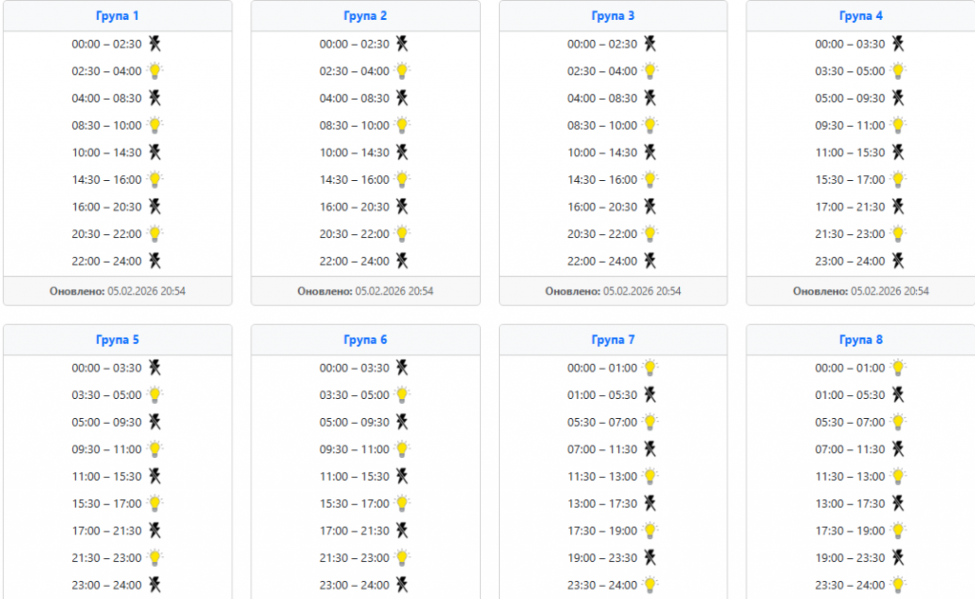Image resolution: width=975 pixels, height=599 pixels.
Task: Click power-off icon for Група 3 16:00 – 20:30
Action: click(650, 207)
